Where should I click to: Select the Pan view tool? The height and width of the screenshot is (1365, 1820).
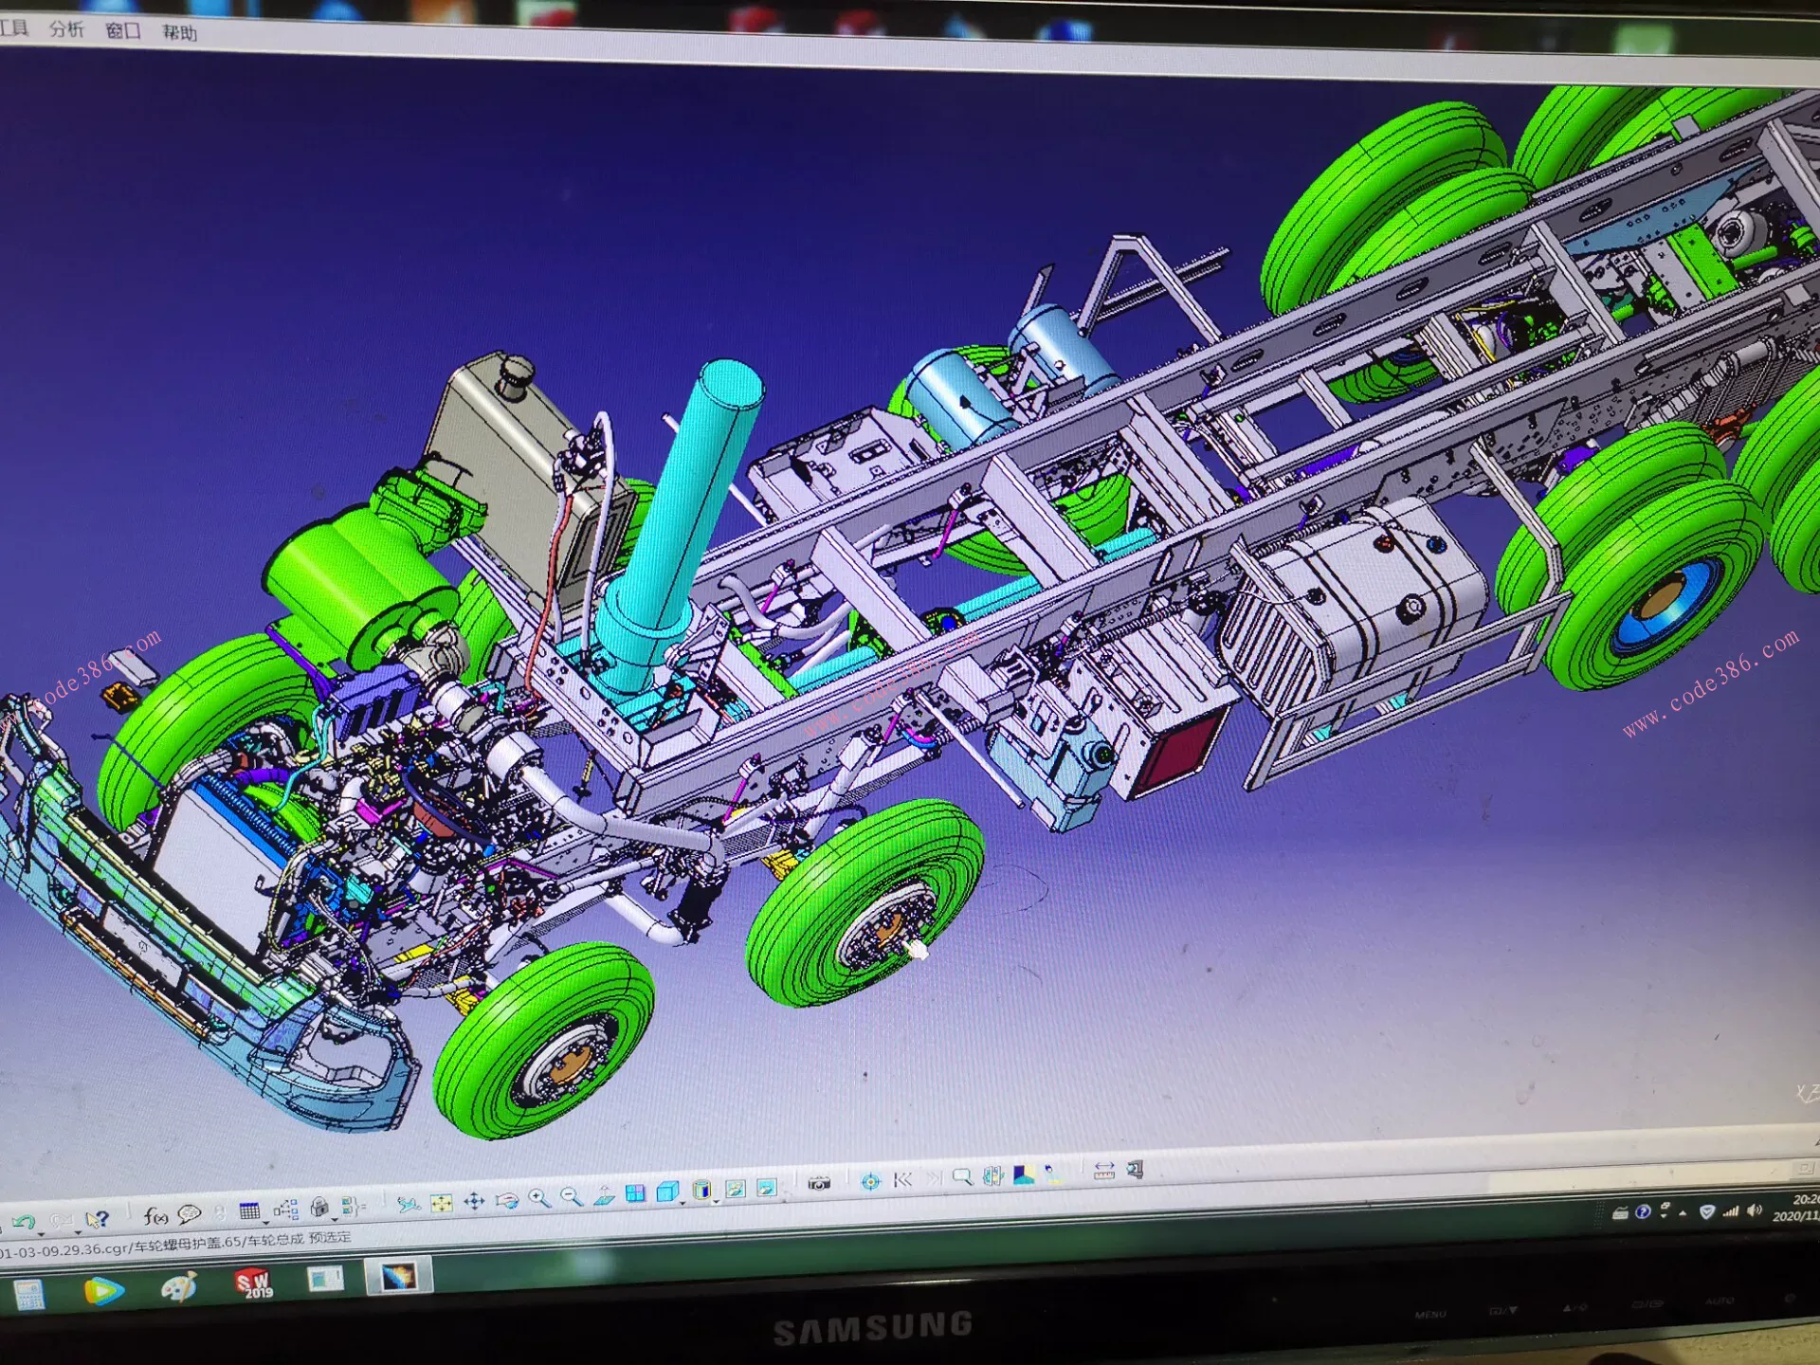[474, 1202]
